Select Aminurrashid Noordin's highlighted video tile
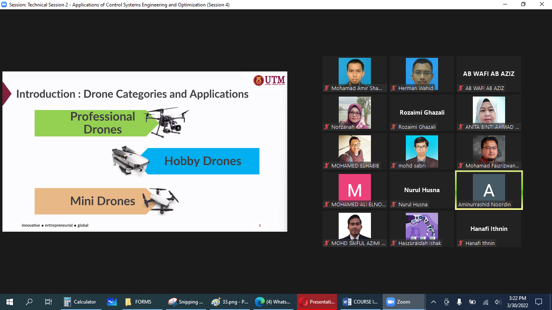 point(489,190)
